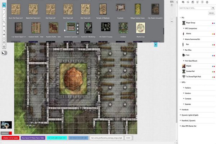
Task: Click the + Add journal button
Action: (211, 13)
